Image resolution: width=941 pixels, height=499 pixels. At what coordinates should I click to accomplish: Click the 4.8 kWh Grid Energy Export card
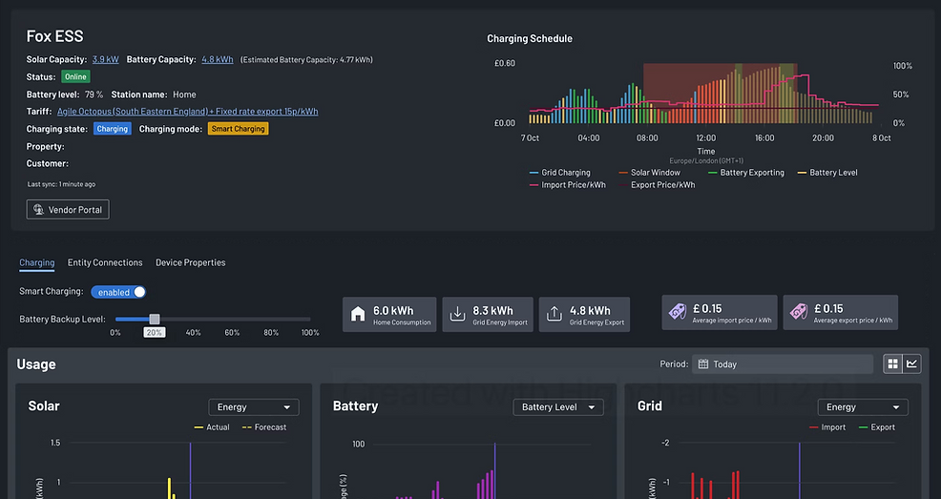point(584,314)
